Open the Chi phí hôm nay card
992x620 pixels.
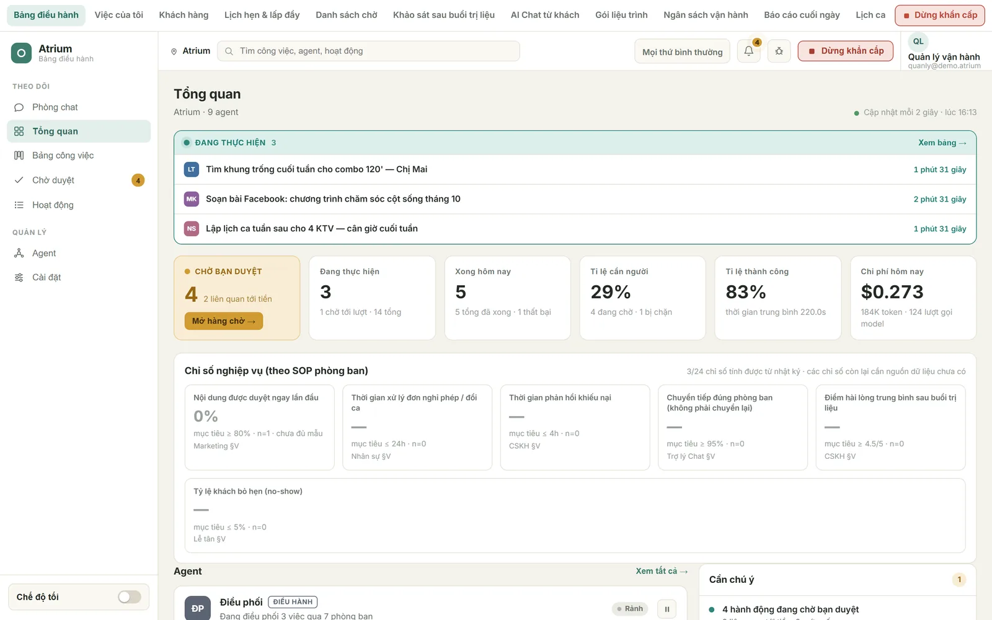coord(913,298)
